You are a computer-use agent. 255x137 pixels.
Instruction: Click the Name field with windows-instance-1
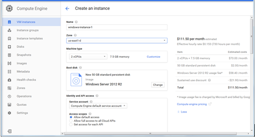point(117,27)
